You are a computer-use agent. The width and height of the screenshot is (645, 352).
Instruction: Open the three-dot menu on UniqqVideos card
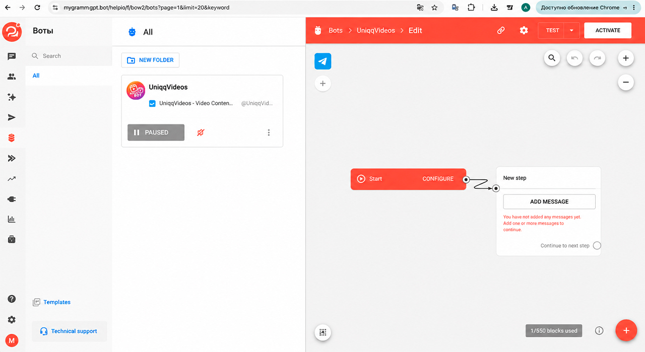point(269,132)
